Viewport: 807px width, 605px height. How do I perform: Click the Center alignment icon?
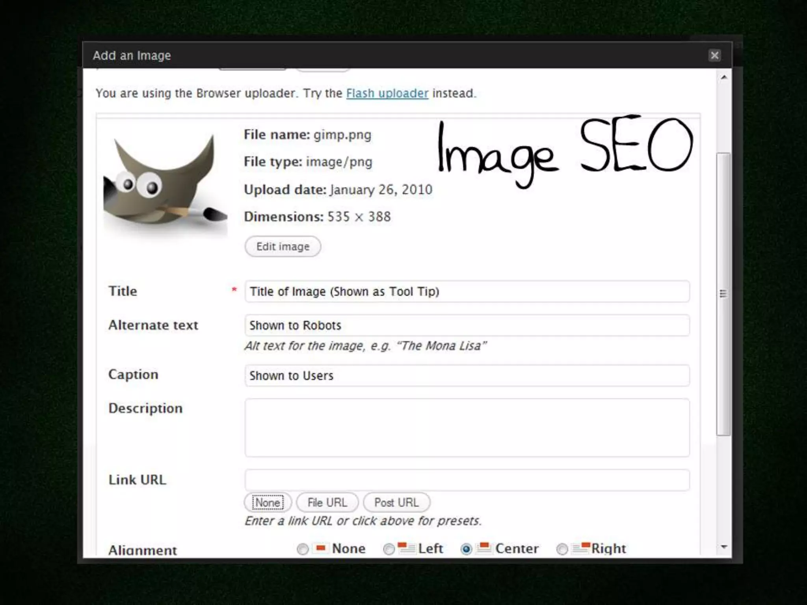tap(483, 548)
